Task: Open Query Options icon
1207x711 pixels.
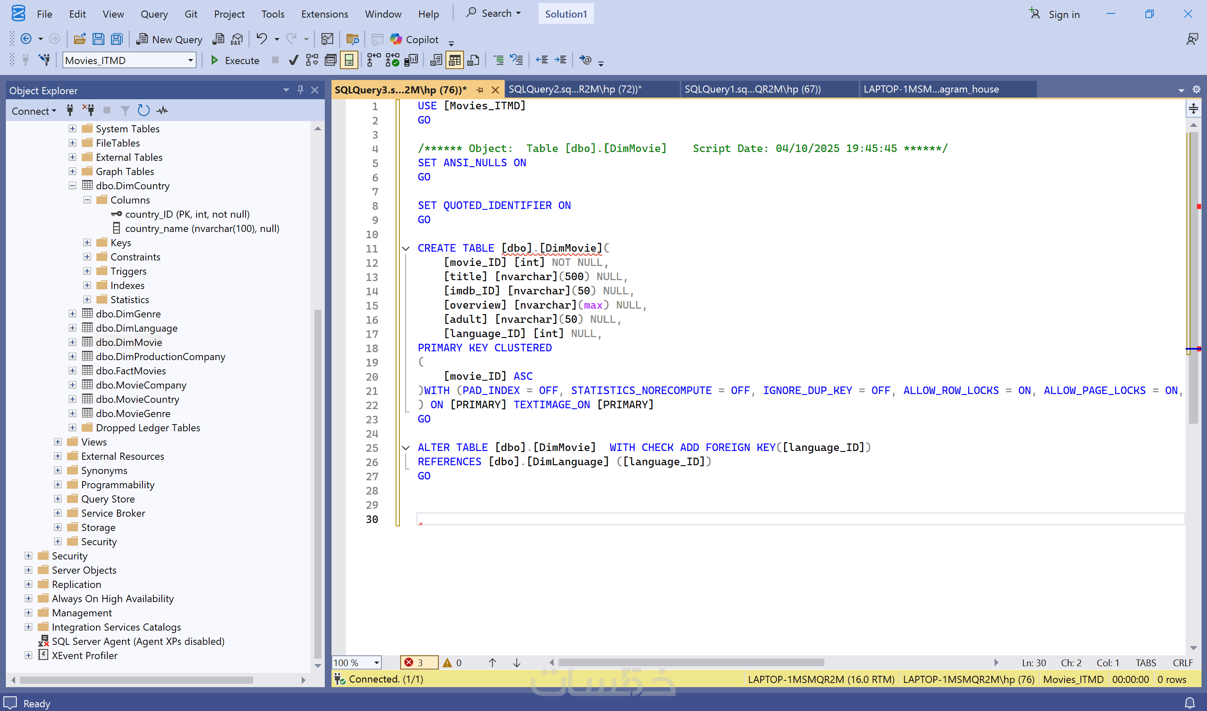Action: click(x=330, y=60)
